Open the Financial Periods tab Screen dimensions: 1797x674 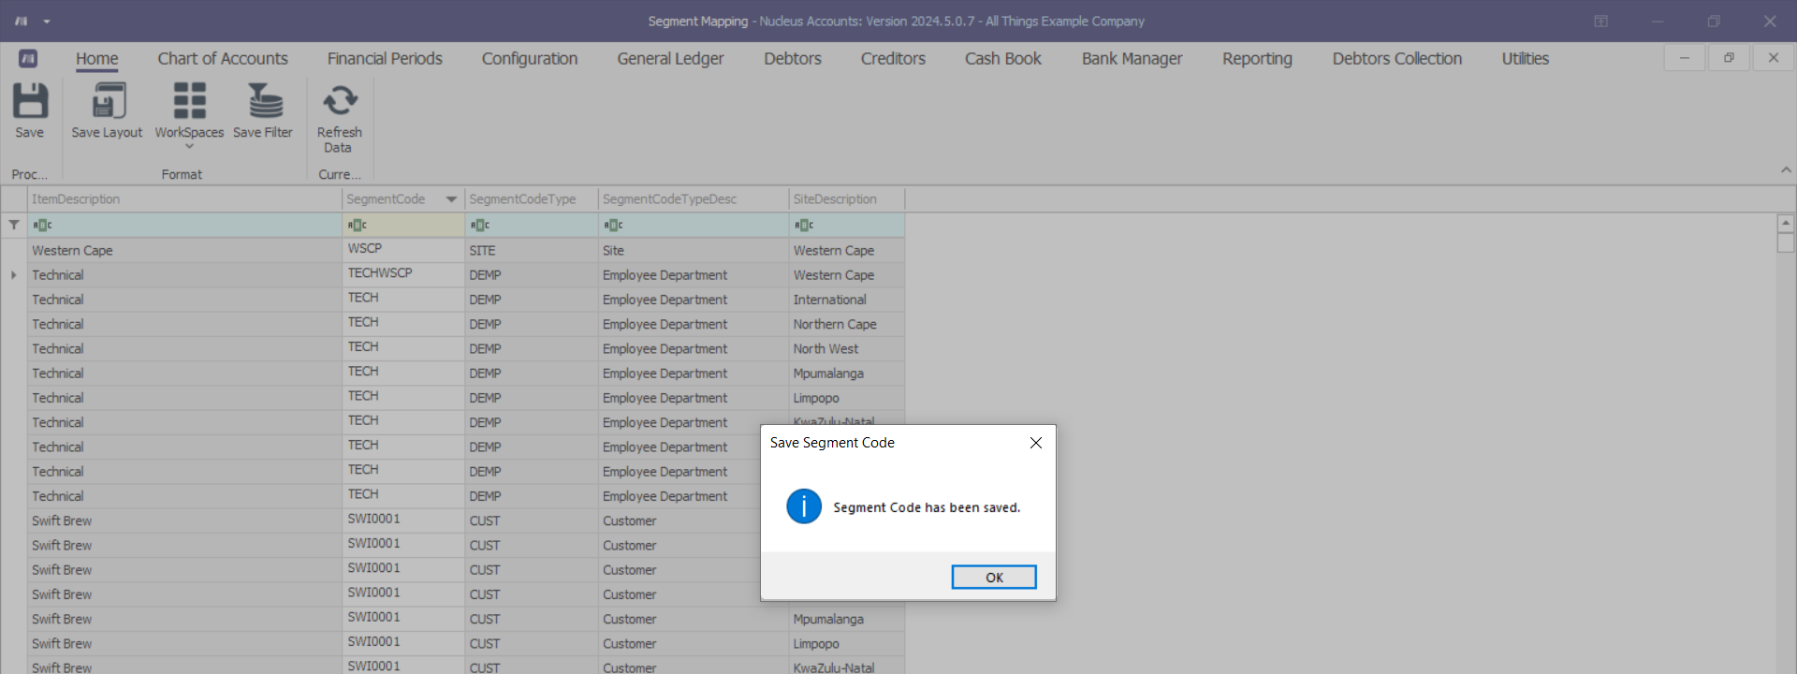coord(385,58)
